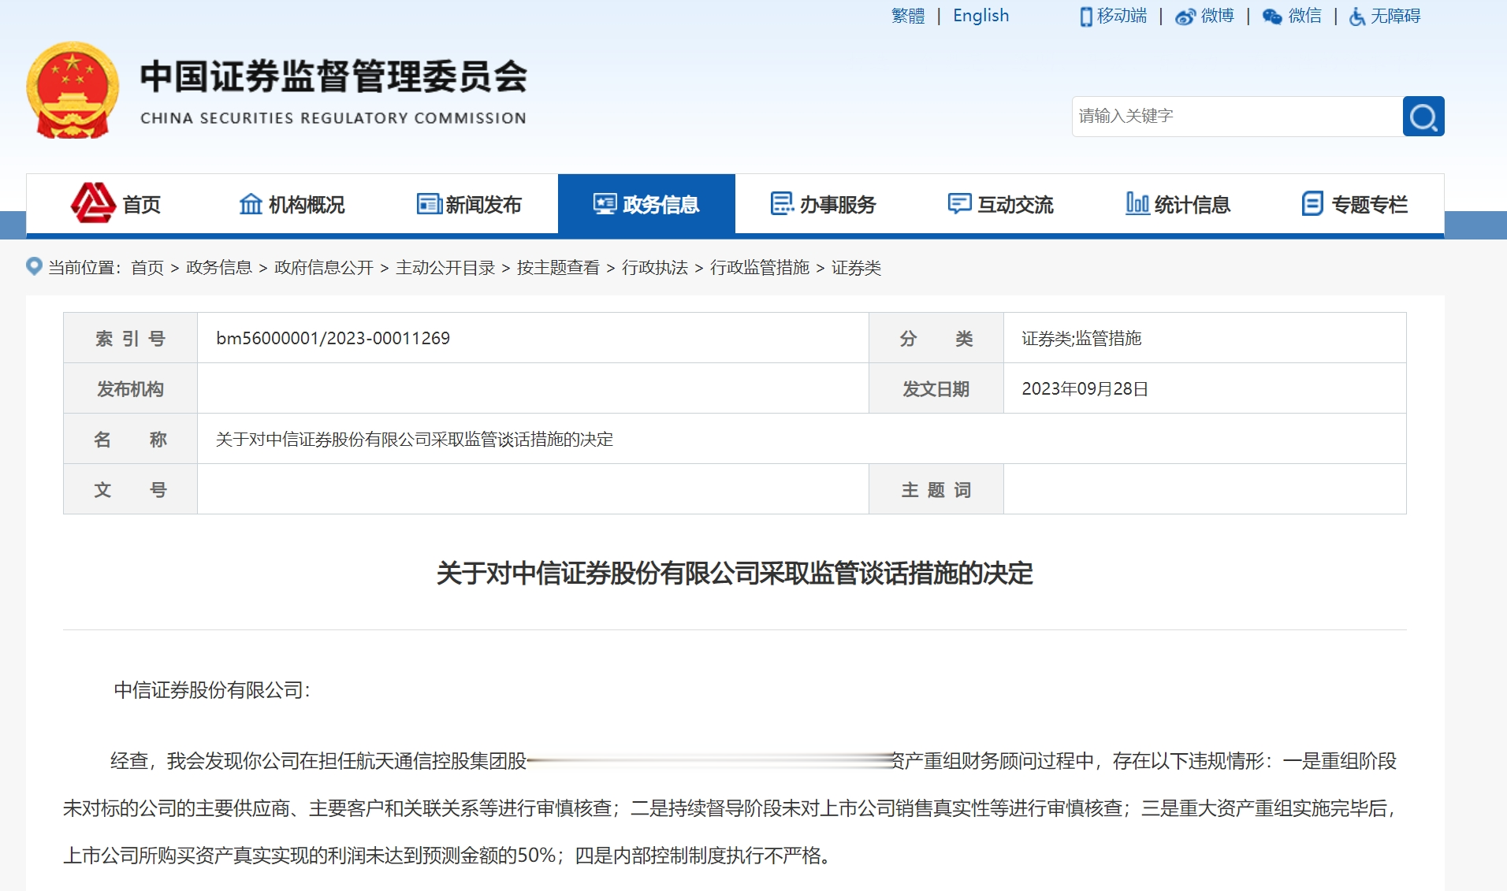This screenshot has width=1507, height=891.
Task: Go to 主动公开目录 in the breadcrumb
Action: tap(445, 268)
